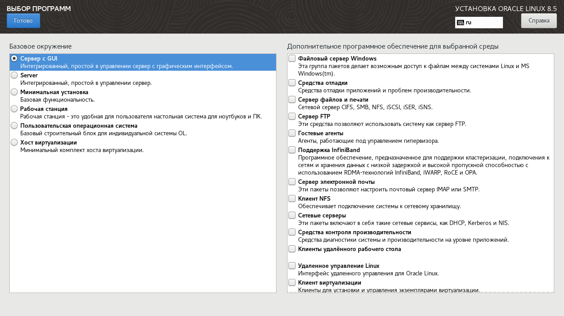Switch keyboard layout via ru indicator
564x316 pixels.
point(479,23)
